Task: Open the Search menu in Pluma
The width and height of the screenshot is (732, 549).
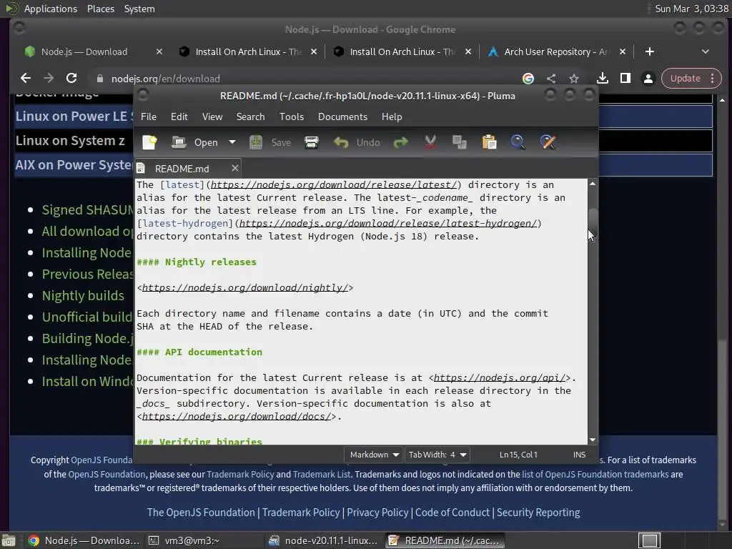Action: [250, 117]
